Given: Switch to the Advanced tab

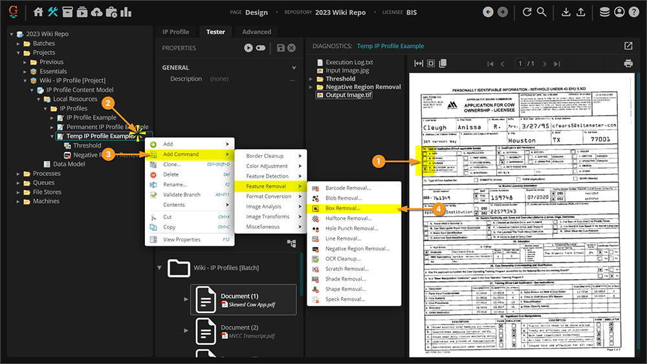Looking at the screenshot, I should (257, 32).
